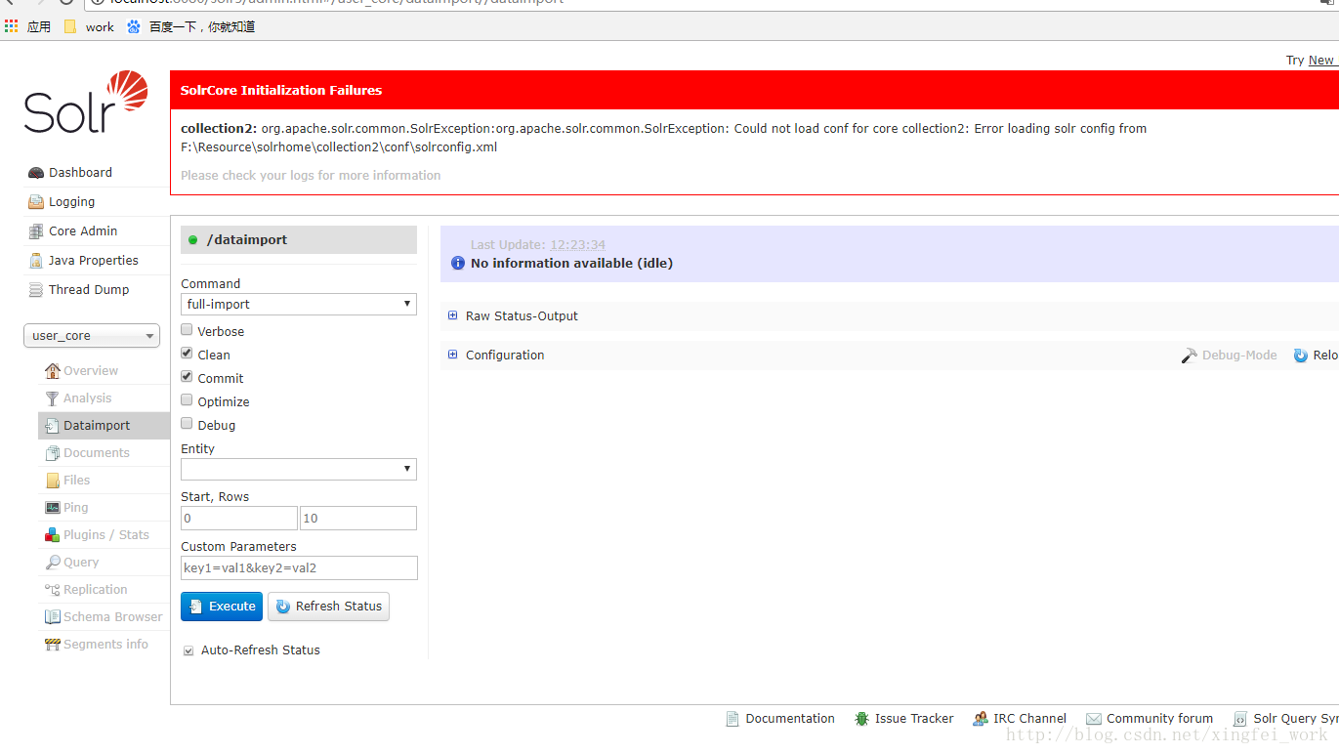Click the Segments info barrier icon
This screenshot has width=1339, height=754.
coord(53,645)
